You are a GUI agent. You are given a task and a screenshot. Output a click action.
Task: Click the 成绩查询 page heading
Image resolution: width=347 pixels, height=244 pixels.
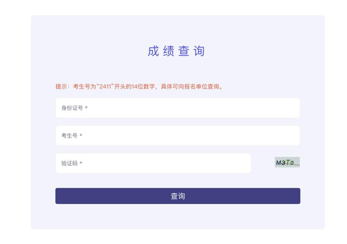(176, 51)
